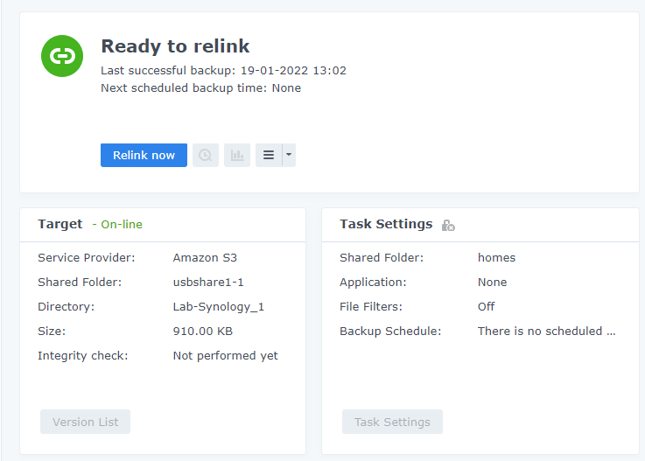Viewport: 645px width, 461px height.
Task: Click the Amazon S3 service provider value
Action: point(205,257)
